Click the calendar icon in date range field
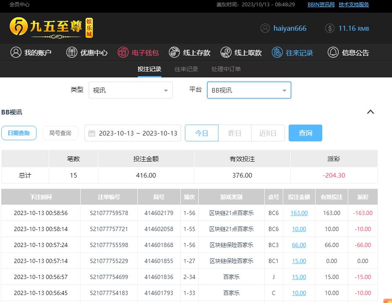The height and width of the screenshot is (303, 392). [x=92, y=133]
